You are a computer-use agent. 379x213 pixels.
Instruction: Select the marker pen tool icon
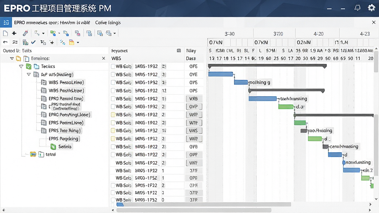pyautogui.click(x=26, y=33)
